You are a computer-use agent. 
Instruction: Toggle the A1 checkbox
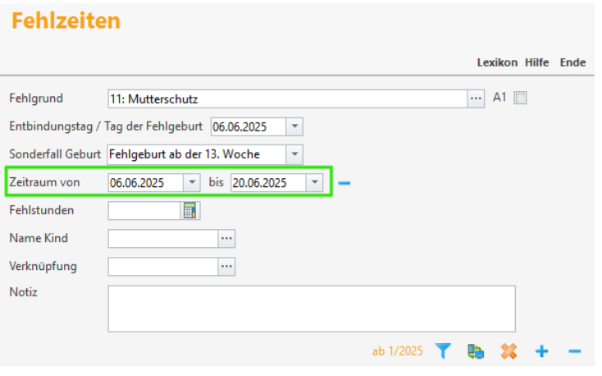tap(520, 99)
